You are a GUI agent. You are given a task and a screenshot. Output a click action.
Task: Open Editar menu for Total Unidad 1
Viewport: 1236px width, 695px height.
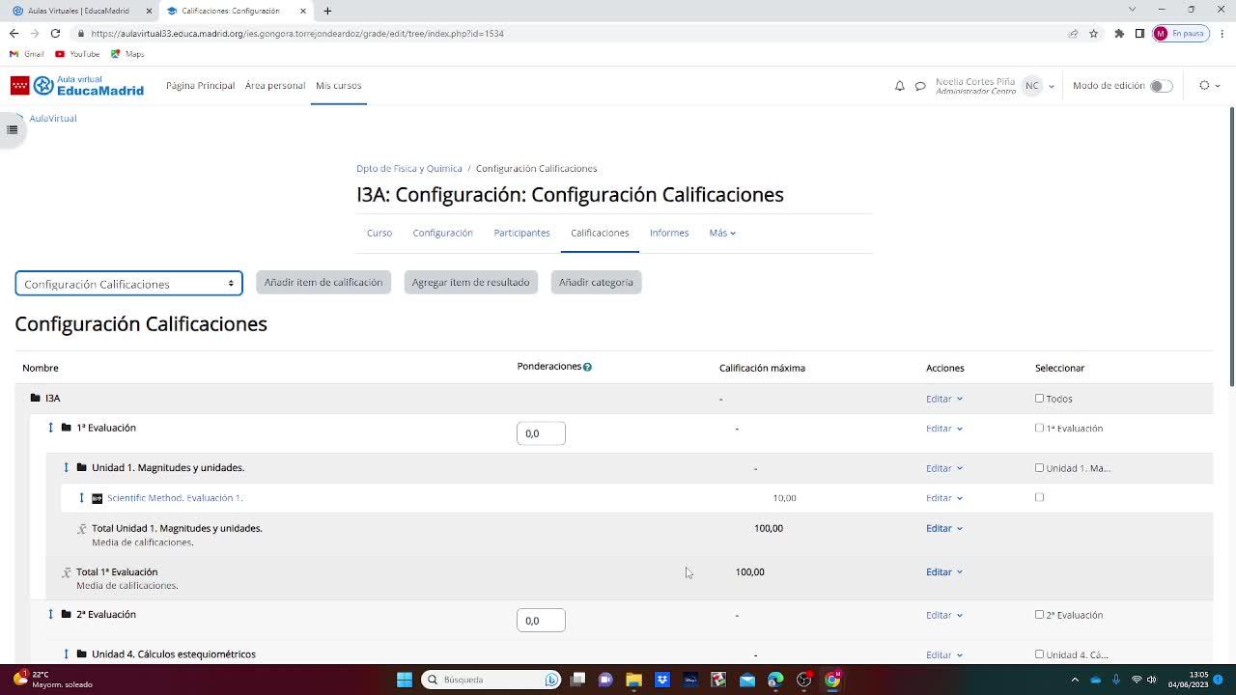(944, 528)
